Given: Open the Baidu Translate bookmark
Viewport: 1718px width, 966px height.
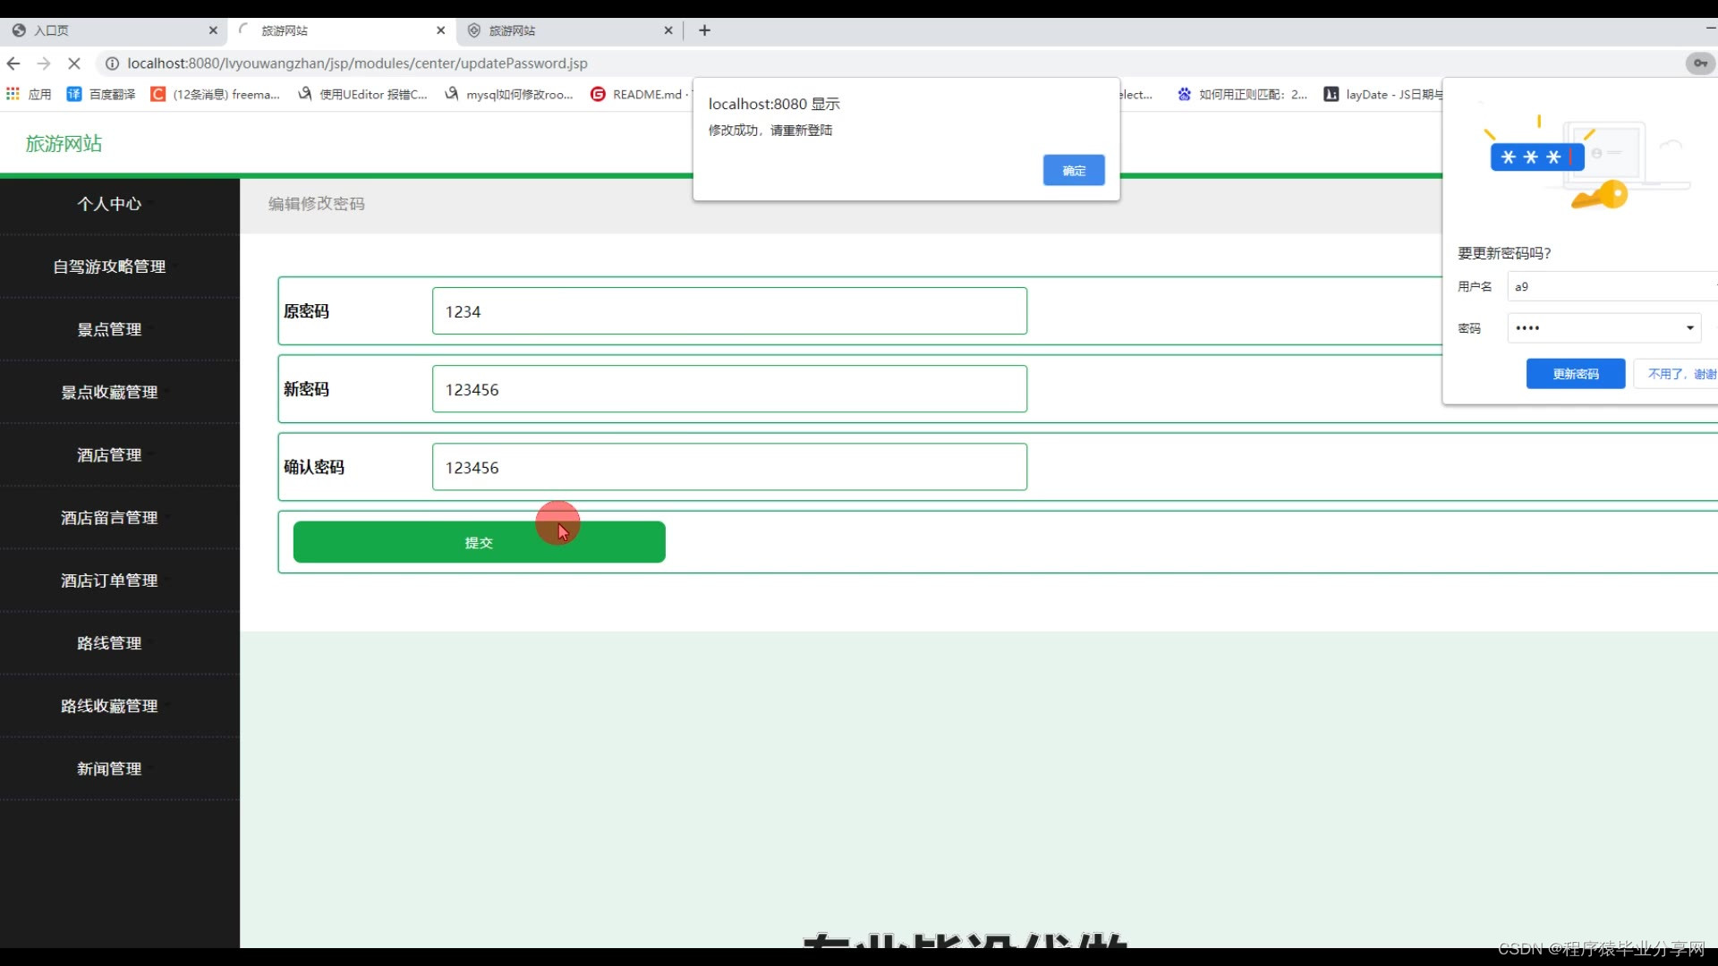Looking at the screenshot, I should pos(101,94).
